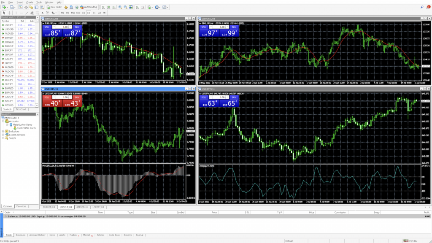Switch timeframe to M5
The width and height of the screenshot is (432, 243).
(x=67, y=13)
